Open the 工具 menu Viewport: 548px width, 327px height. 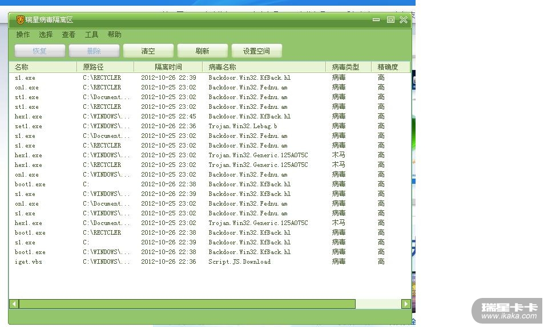coord(91,35)
